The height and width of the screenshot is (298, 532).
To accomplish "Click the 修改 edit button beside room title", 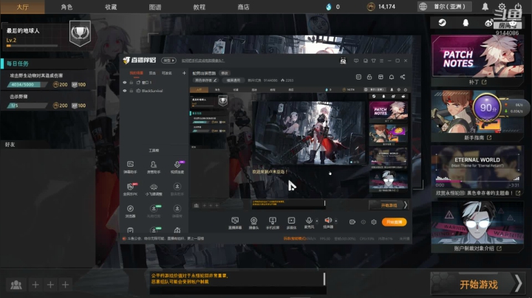I will pyautogui.click(x=225, y=73).
